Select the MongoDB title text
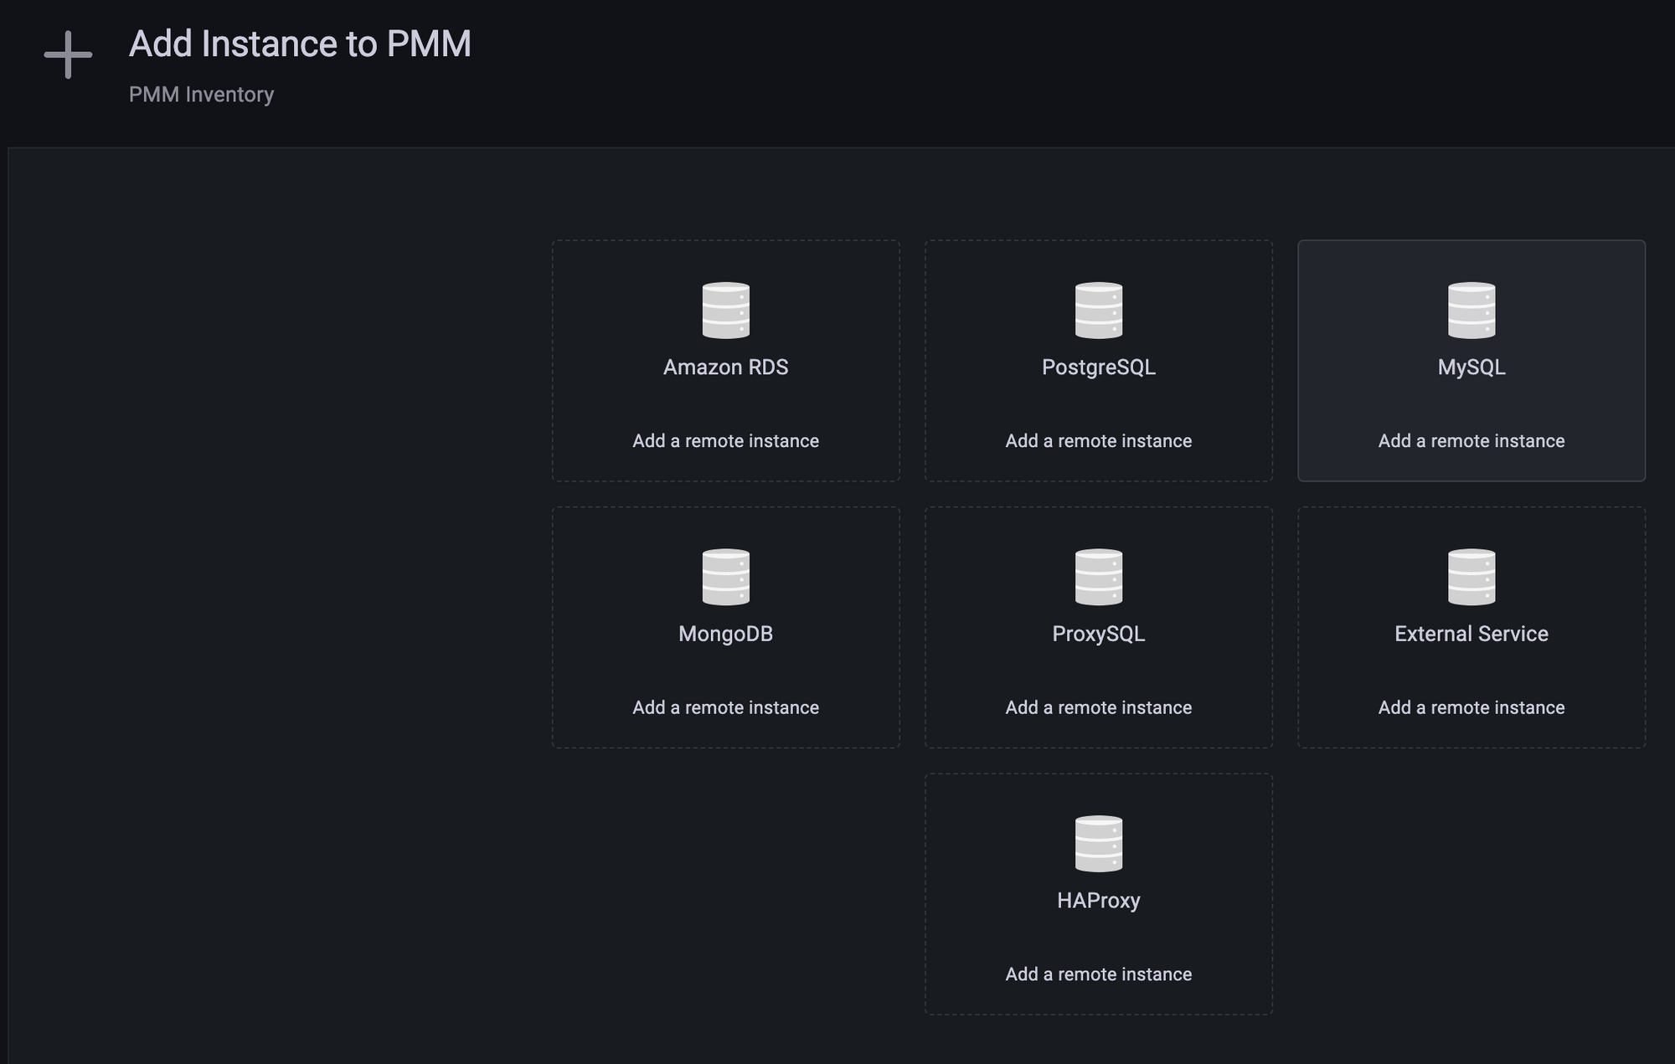 [x=725, y=634]
